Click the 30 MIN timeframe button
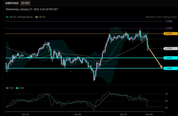178x116 pixels. click(x=25, y=3)
